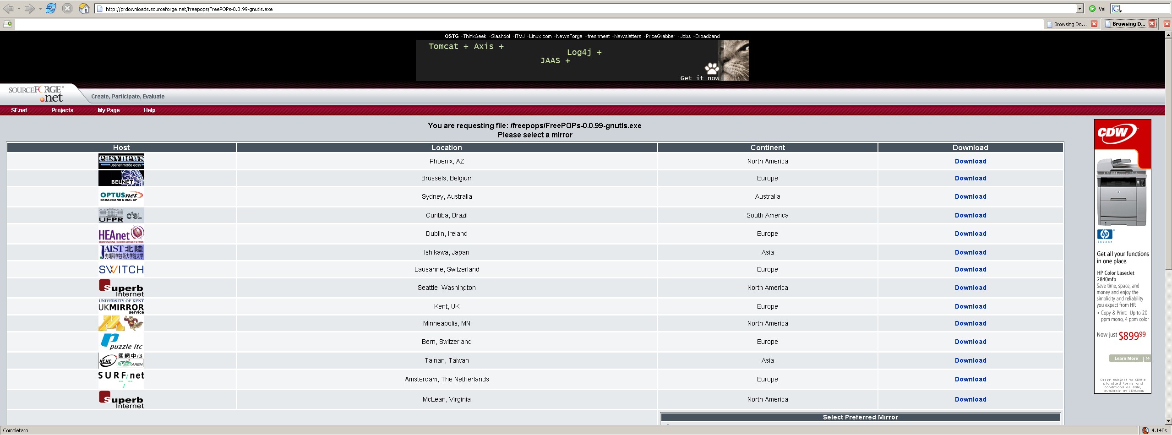Screen dimensions: 1172x435
Task: Click the page scrollbar down arrow
Action: click(1168, 421)
